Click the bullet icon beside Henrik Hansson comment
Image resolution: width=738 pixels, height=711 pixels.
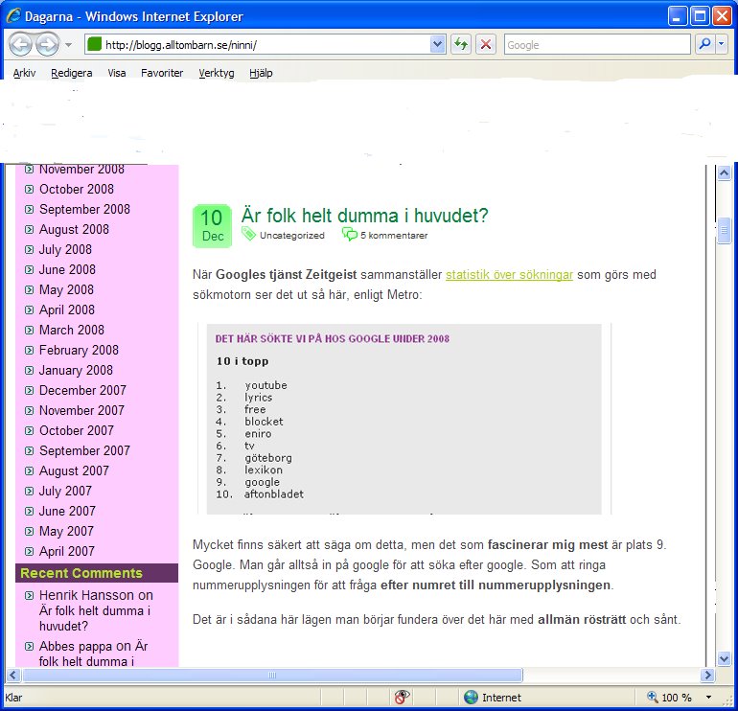29,596
